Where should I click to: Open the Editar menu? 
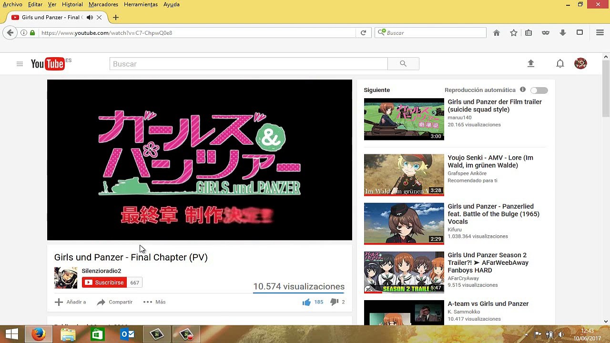[35, 4]
